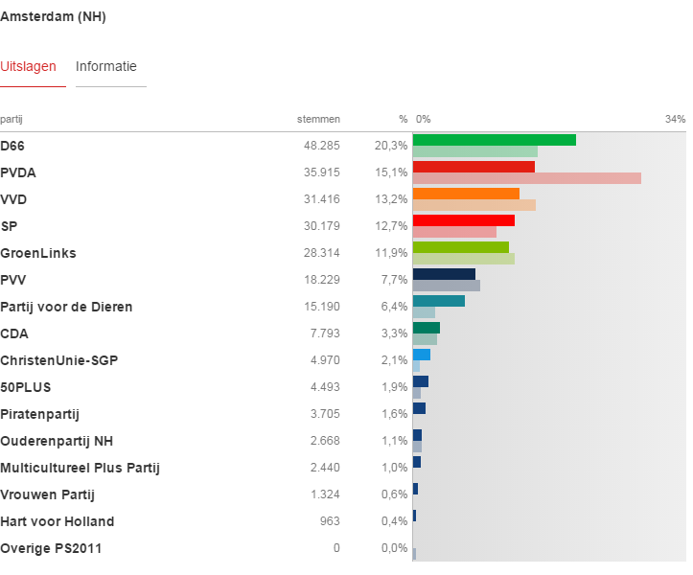Click the GroenLinks vote count 28.314
Screen dimensions: 693x575
click(322, 253)
